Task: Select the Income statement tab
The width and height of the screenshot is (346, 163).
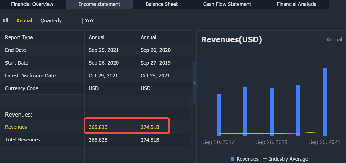Action: point(99,4)
